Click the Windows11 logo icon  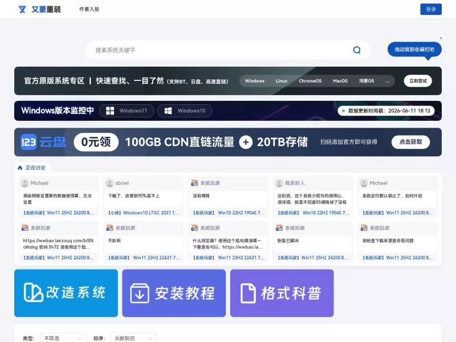[110, 111]
